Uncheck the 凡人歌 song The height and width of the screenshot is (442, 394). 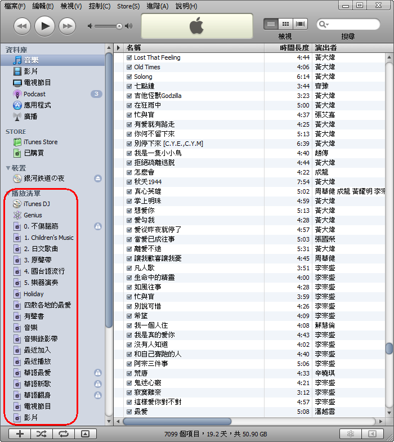(x=129, y=268)
